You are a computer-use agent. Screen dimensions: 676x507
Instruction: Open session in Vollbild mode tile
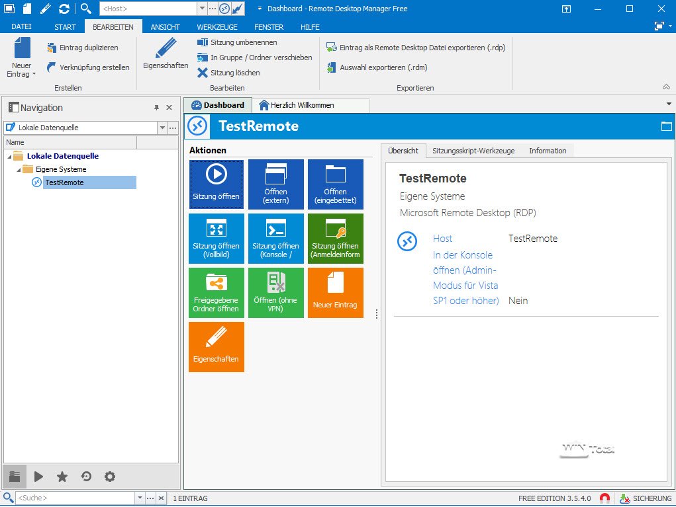point(217,238)
